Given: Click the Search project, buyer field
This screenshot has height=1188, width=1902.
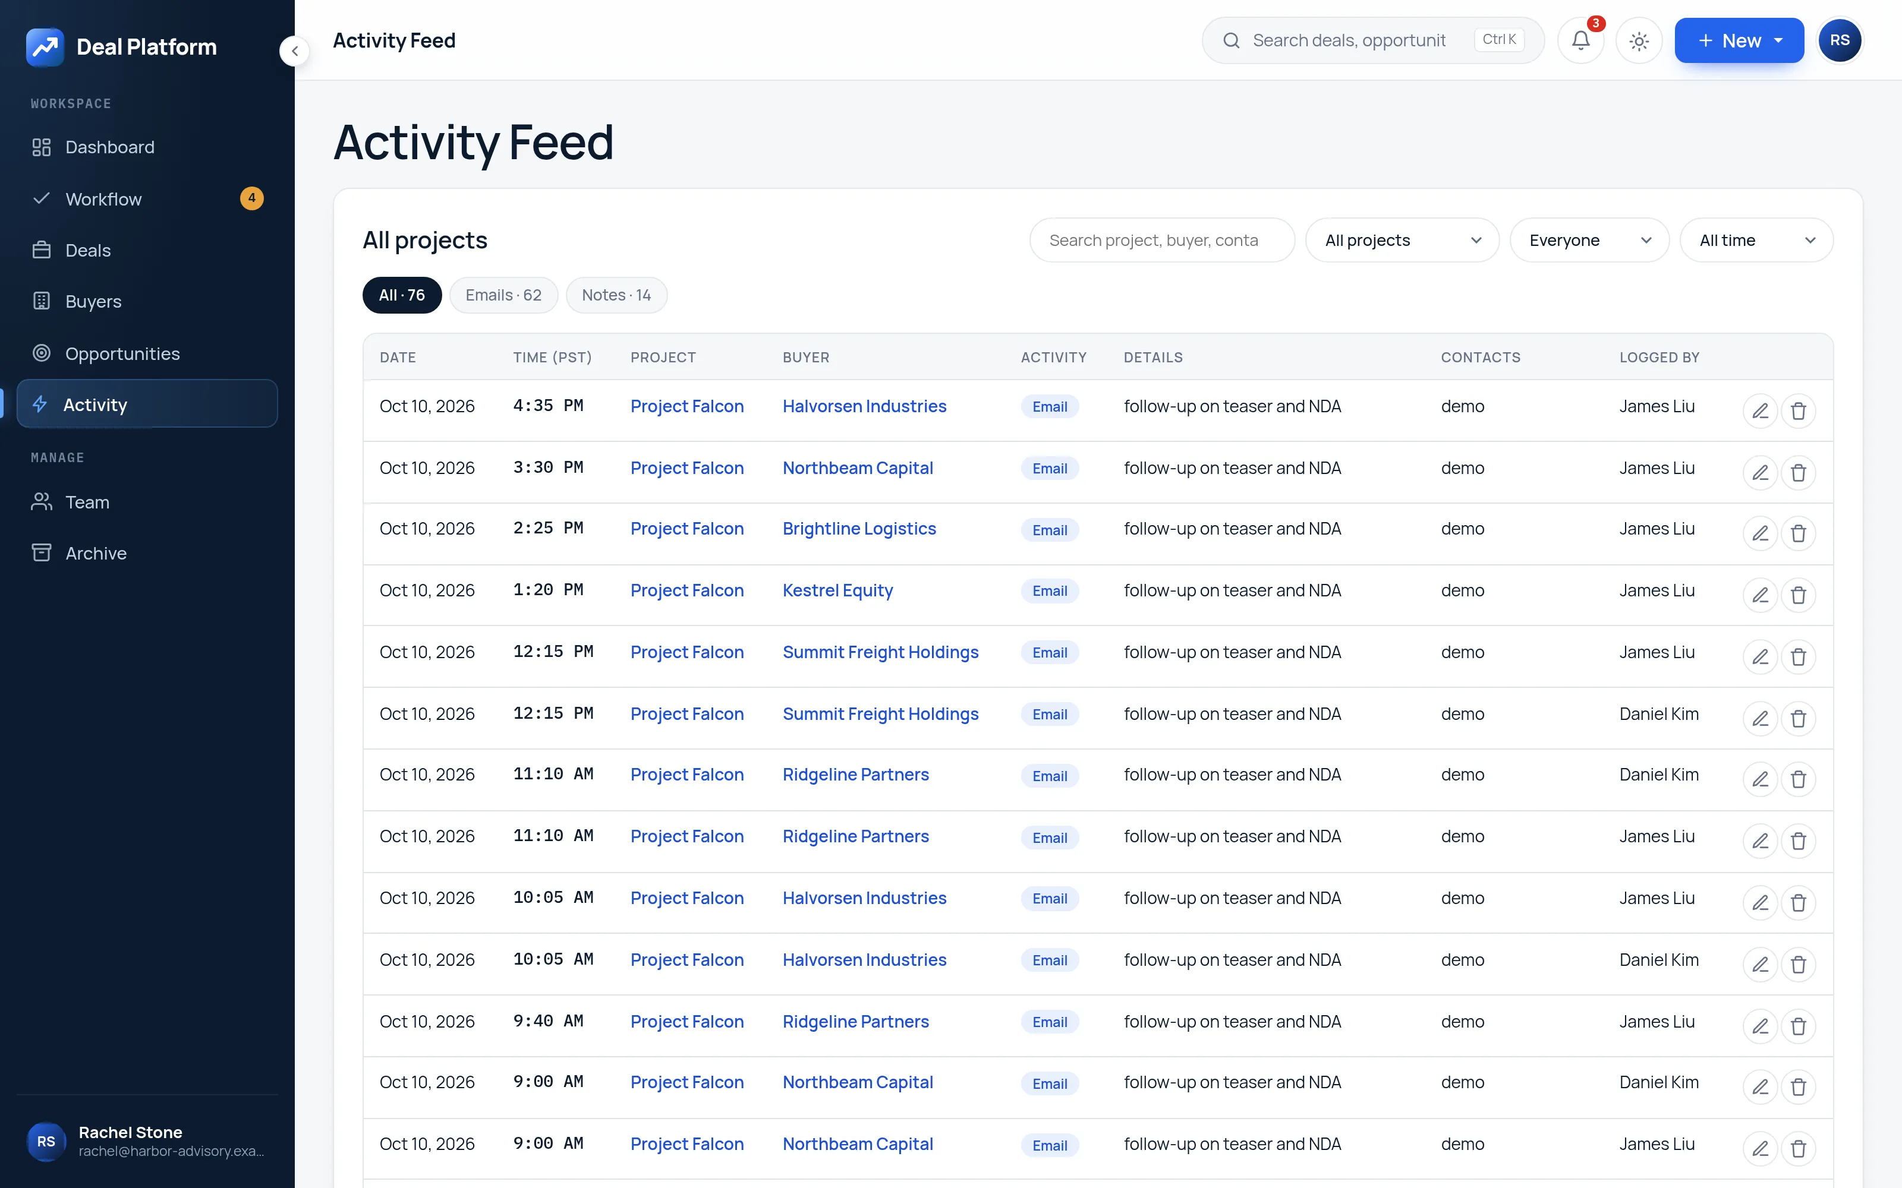Looking at the screenshot, I should (x=1161, y=241).
